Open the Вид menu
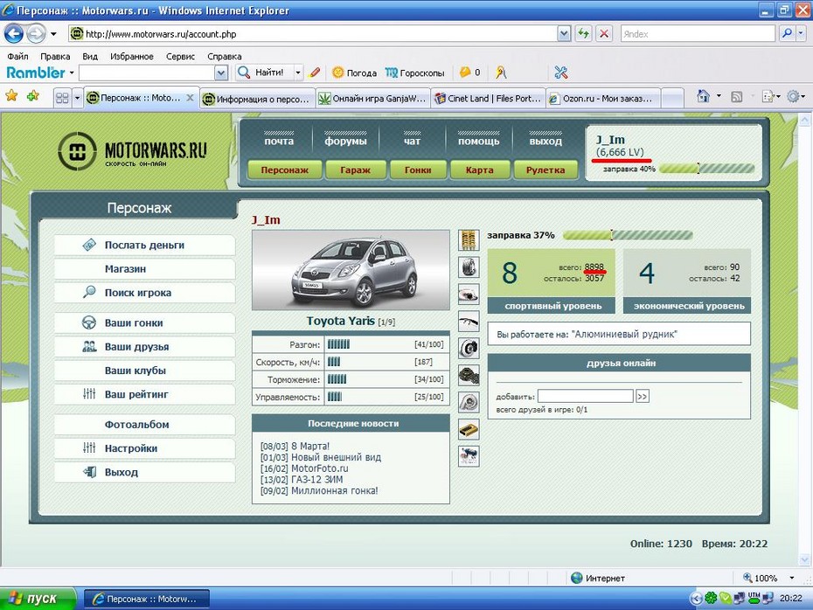The width and height of the screenshot is (813, 610). (90, 57)
